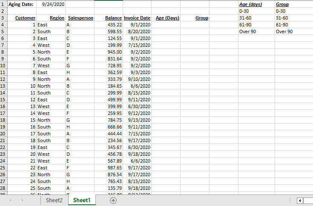Image resolution: width=313 pixels, height=206 pixels.
Task: Select customer number 25 cell
Action: tap(22, 188)
